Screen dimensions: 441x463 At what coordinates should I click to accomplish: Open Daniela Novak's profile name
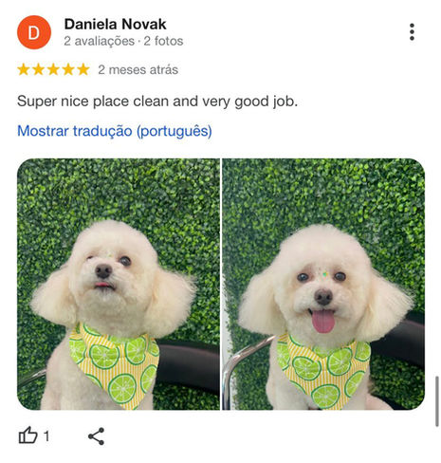pyautogui.click(x=115, y=24)
